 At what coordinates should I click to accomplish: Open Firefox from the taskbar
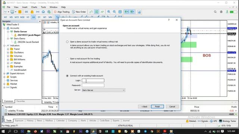35,131
